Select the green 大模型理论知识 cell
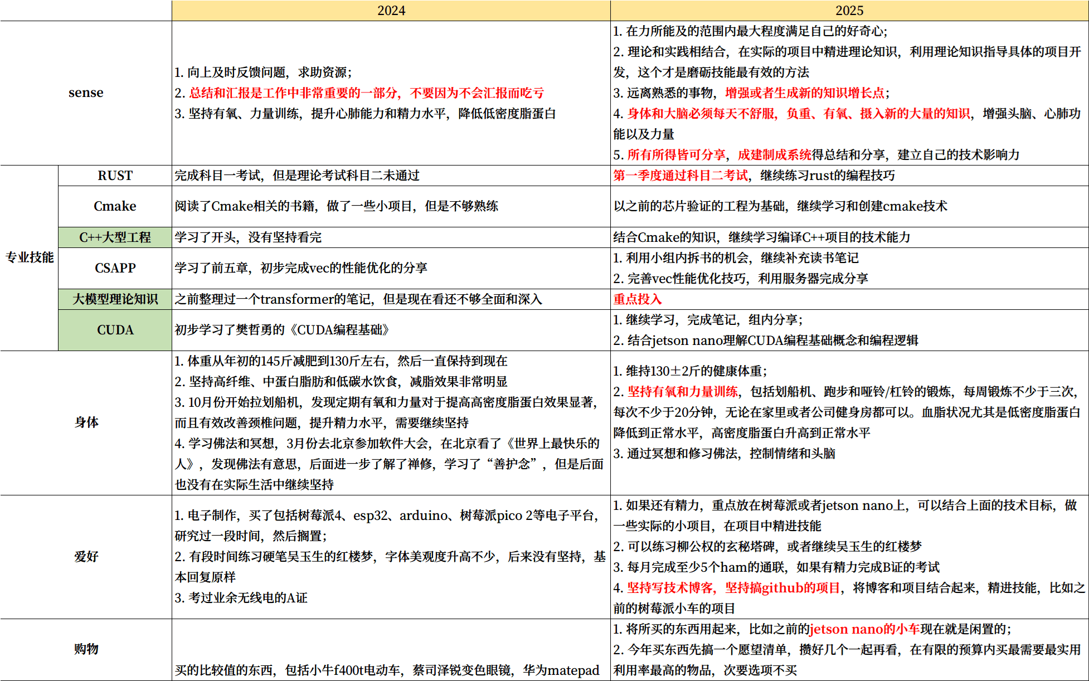 [115, 299]
